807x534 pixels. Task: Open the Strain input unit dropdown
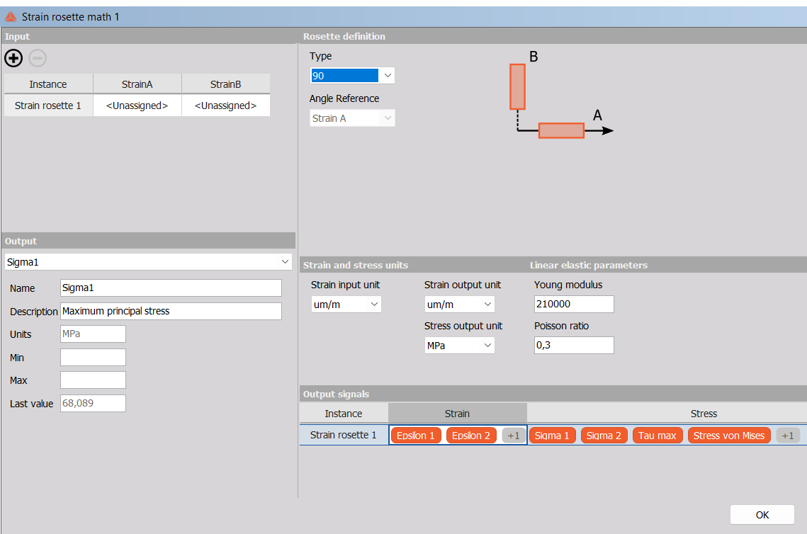point(346,305)
